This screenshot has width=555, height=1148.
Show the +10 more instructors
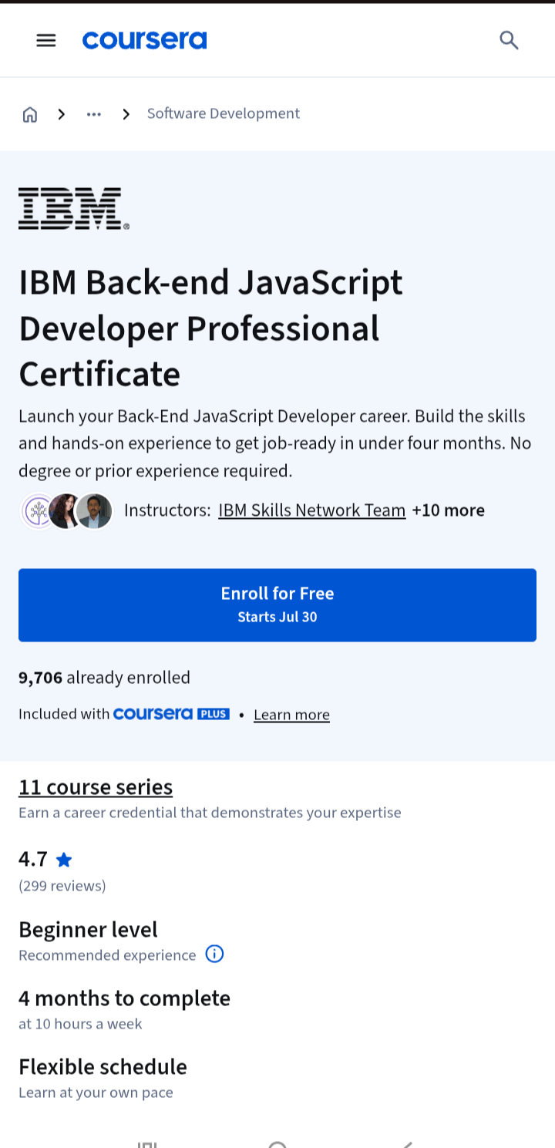click(x=449, y=510)
